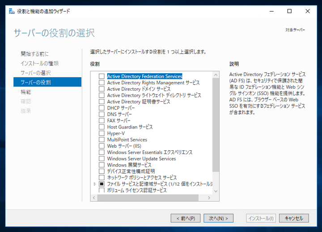322x232 pixels.
Task: Close the 役割と機能の追加ウィザード window
Action: pyautogui.click(x=307, y=11)
